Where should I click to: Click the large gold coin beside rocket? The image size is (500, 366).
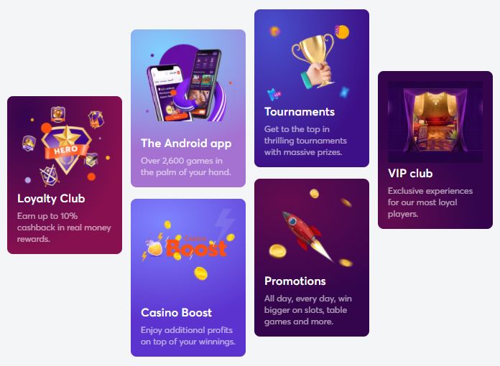pyautogui.click(x=277, y=250)
